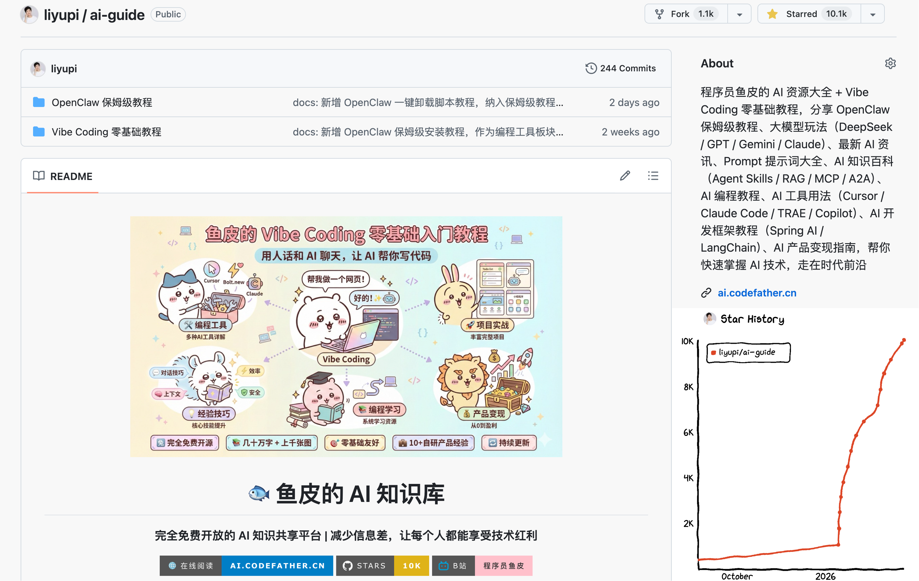This screenshot has width=919, height=581.
Task: Click the book icon next to README
Action: point(39,176)
